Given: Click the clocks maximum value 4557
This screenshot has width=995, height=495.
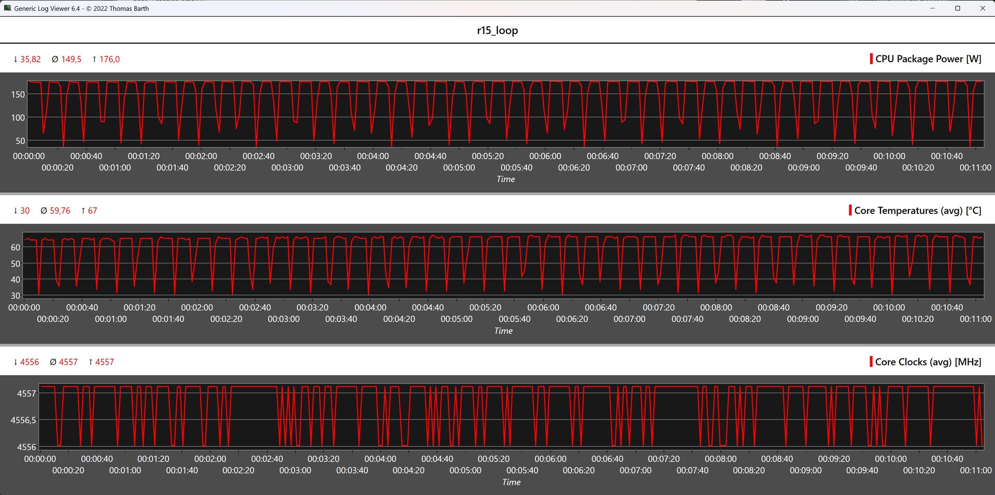Looking at the screenshot, I should [x=105, y=362].
